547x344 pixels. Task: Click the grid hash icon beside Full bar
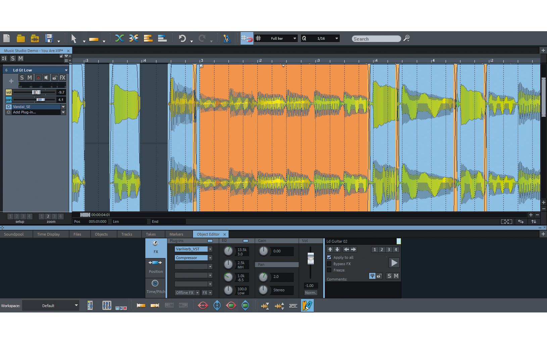[x=258, y=38]
